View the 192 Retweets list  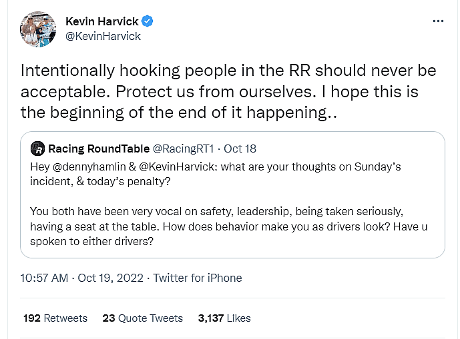(x=55, y=318)
